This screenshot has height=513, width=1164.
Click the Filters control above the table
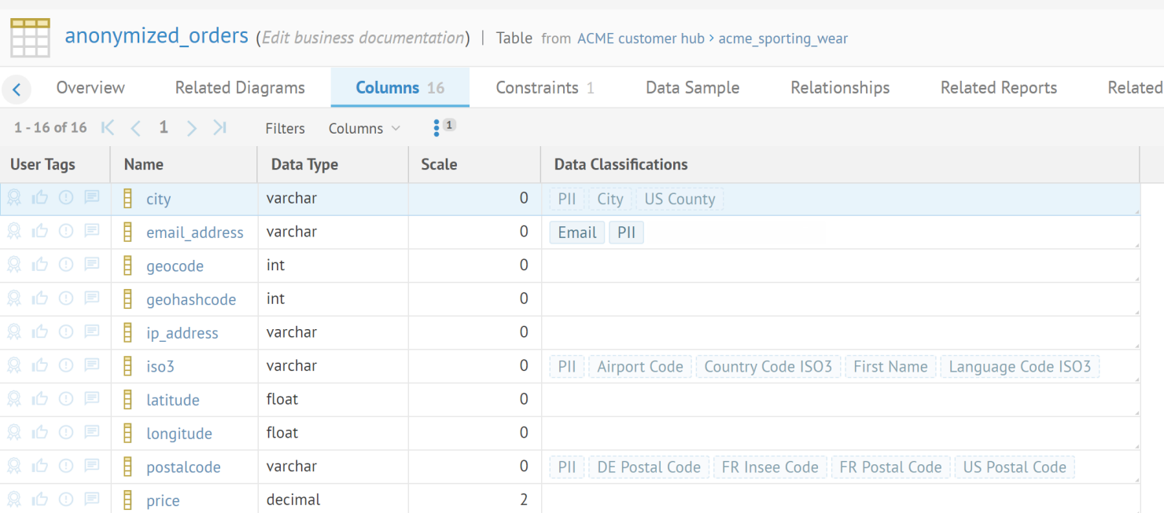click(x=285, y=128)
